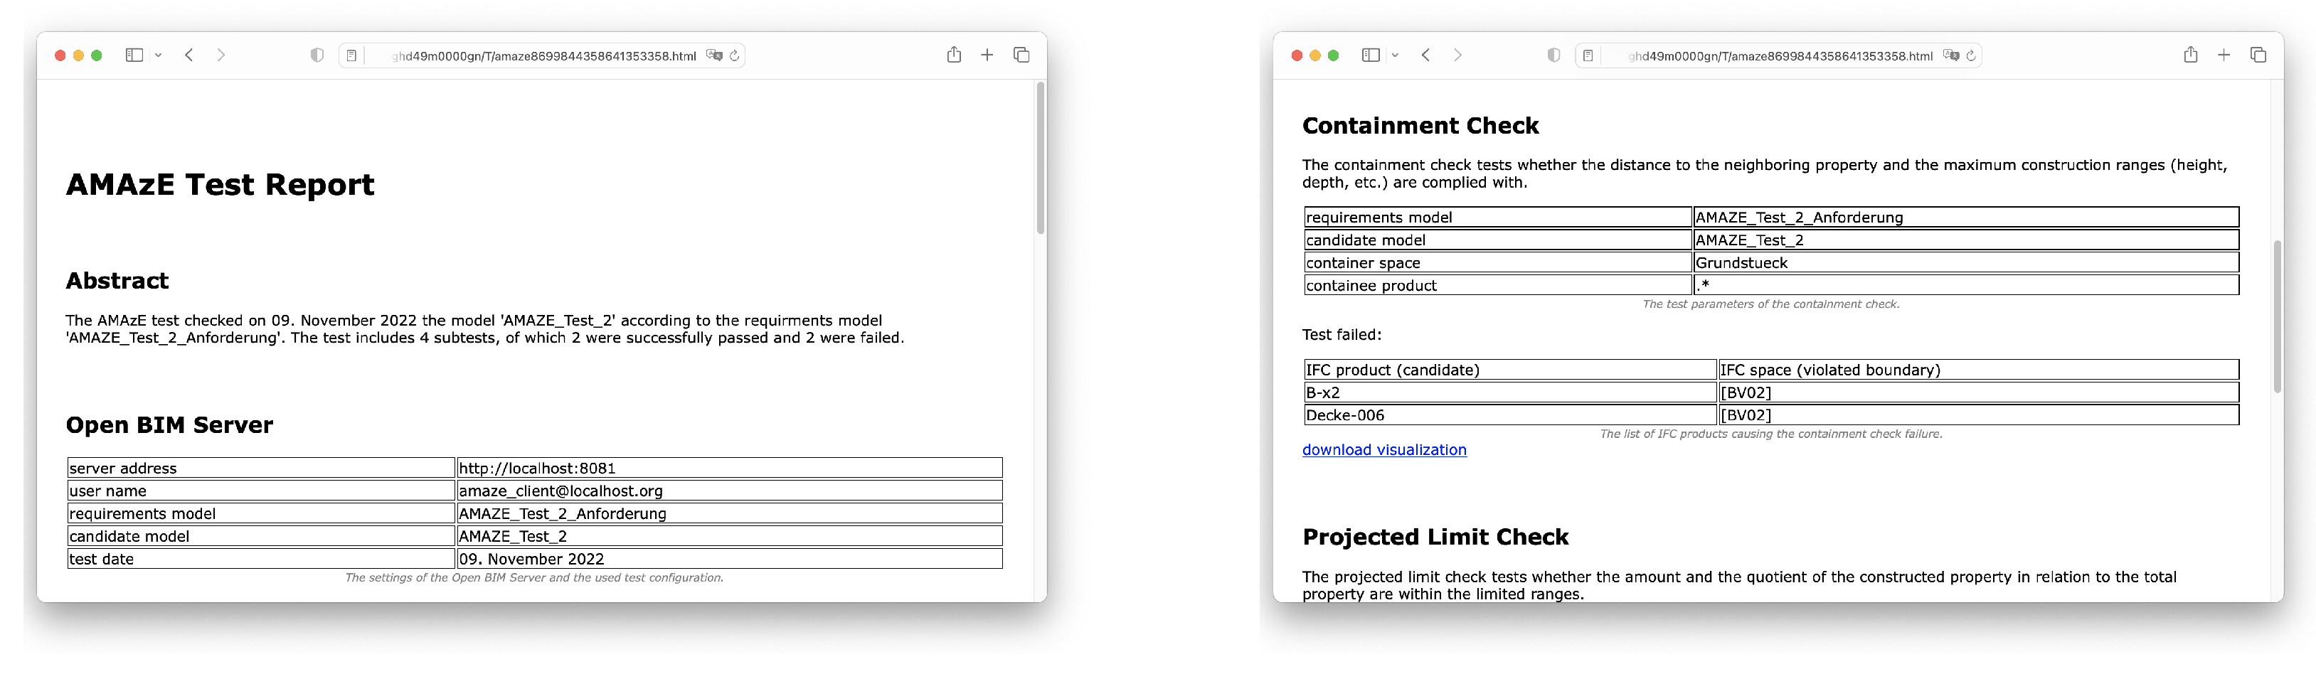Expand the sidebar dropdown chevron in the right window
The height and width of the screenshot is (674, 2316).
coord(1394,55)
